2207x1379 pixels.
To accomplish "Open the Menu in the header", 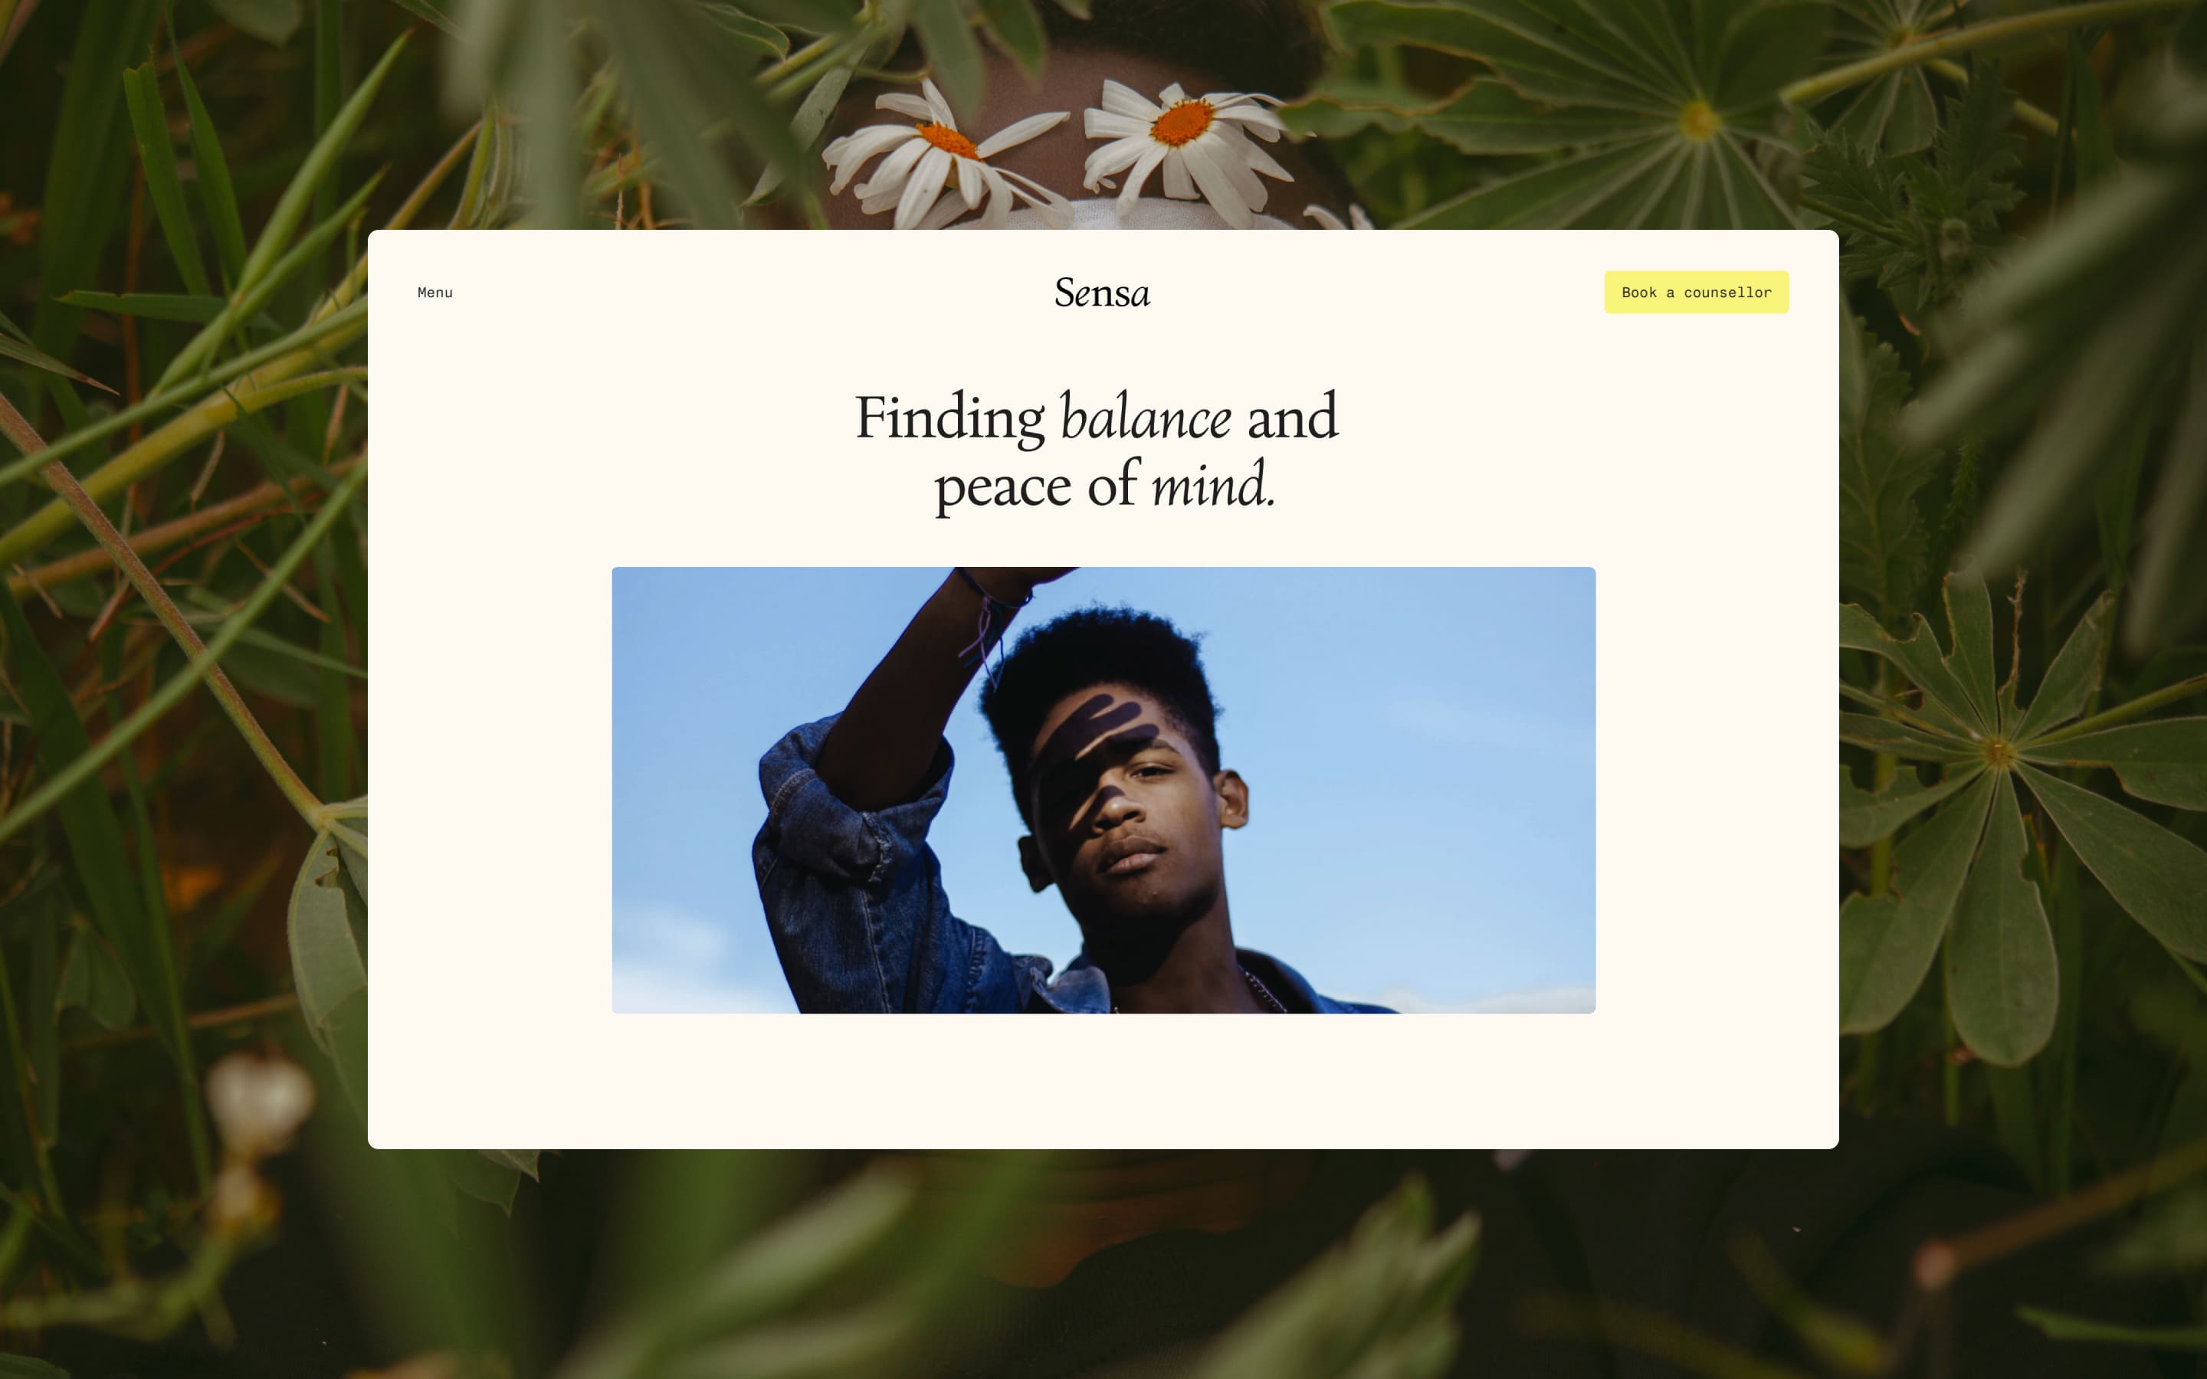I will point(435,293).
